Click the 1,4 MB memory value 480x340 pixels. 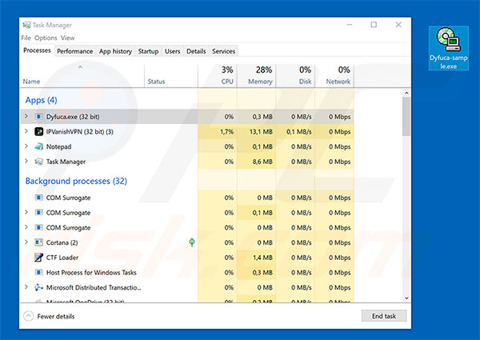click(262, 258)
